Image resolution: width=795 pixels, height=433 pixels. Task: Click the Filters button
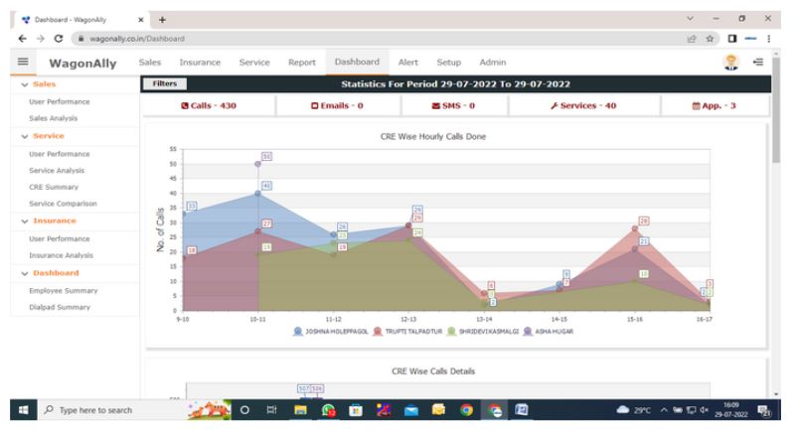[x=165, y=84]
